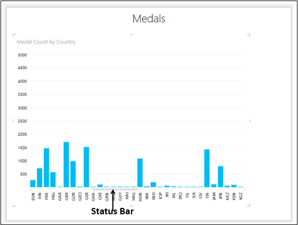The image size is (298, 225).
Task: Click the right-middle edge resize handle
Action: point(249,121)
